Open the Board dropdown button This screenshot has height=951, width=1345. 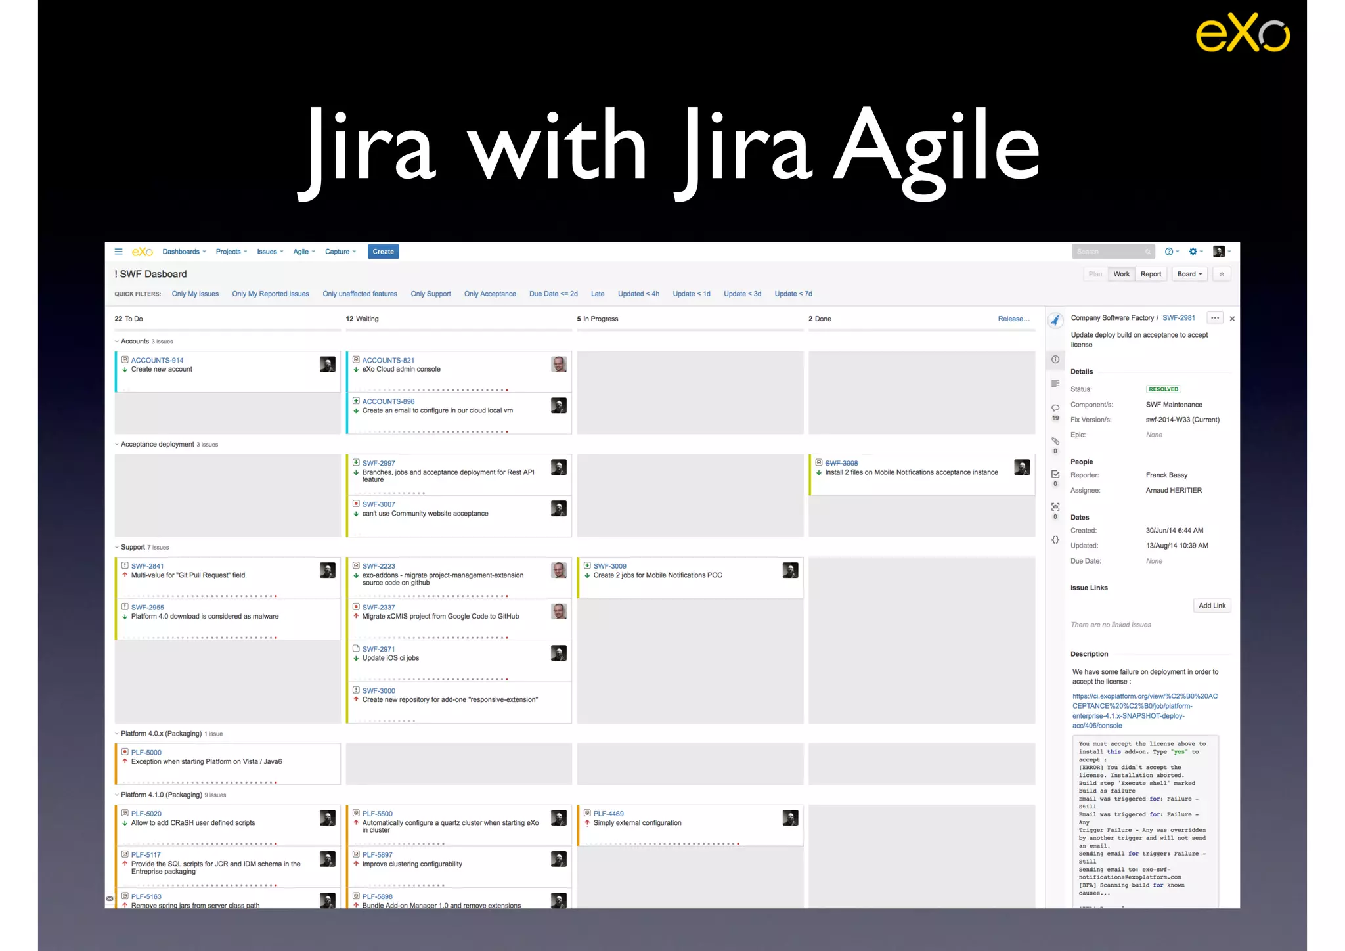(1189, 274)
